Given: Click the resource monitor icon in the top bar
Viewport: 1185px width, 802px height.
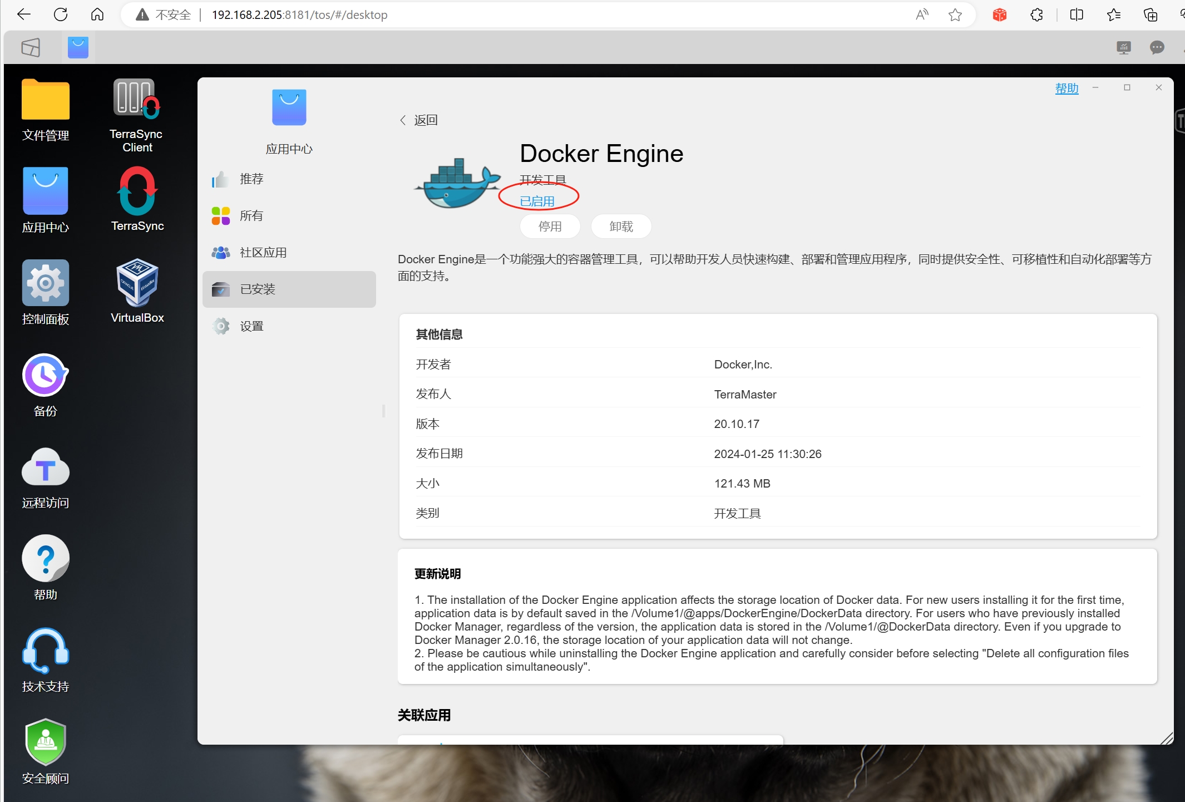Looking at the screenshot, I should (1124, 48).
